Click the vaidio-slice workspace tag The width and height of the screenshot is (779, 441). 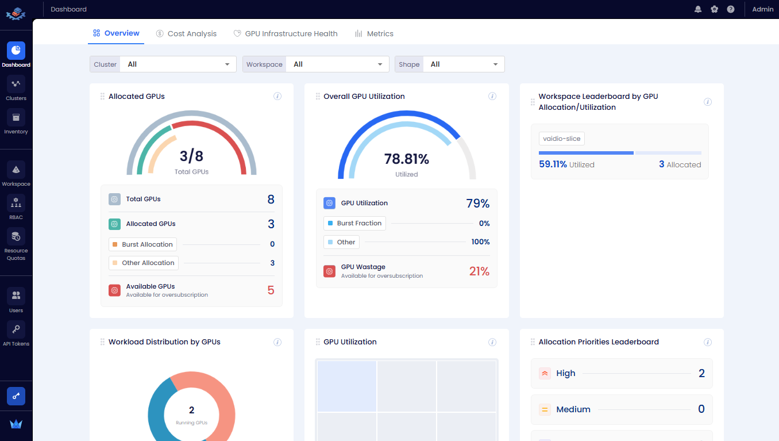(x=561, y=139)
